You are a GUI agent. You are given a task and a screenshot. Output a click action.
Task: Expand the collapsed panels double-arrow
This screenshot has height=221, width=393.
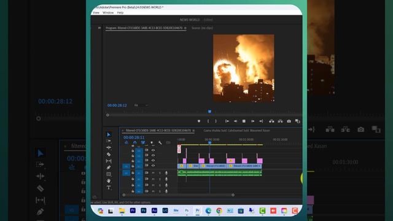point(99,28)
